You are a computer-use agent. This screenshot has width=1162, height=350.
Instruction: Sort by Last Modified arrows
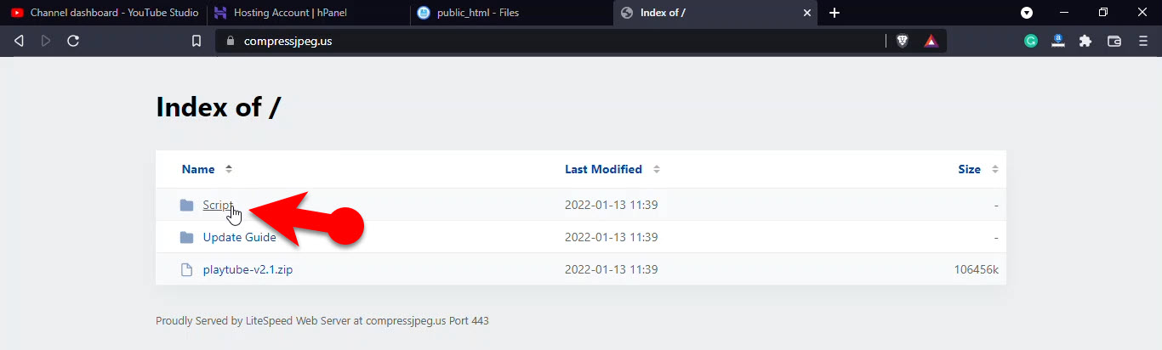pos(657,169)
